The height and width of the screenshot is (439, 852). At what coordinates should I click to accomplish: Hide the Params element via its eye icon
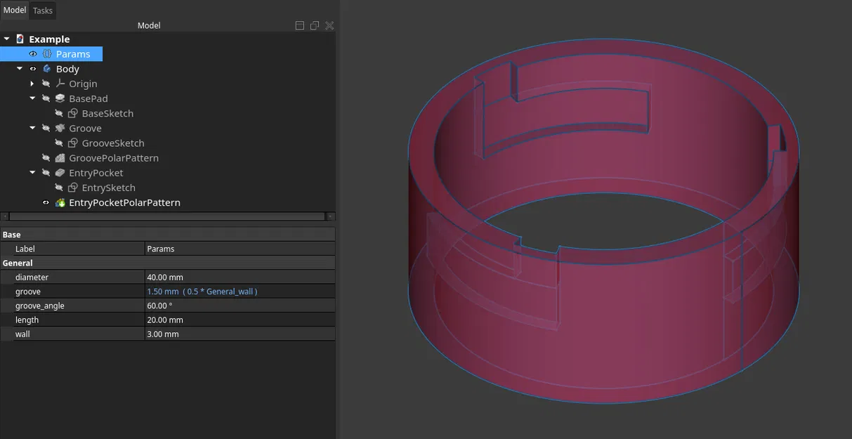[x=32, y=53]
